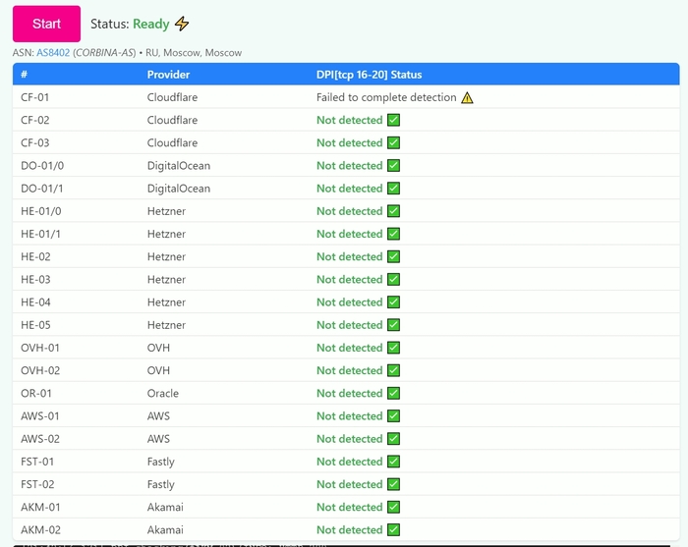This screenshot has width=688, height=547.
Task: Click the warning triangle icon in CF-01 row
Action: click(x=467, y=98)
